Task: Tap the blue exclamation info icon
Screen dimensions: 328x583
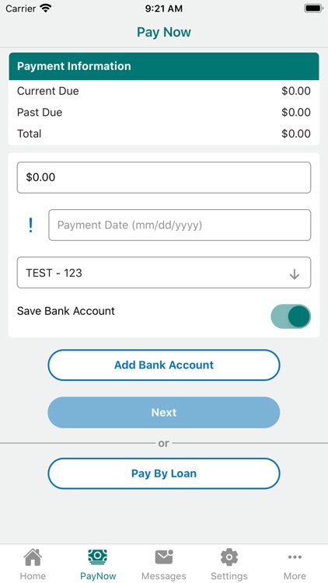Action: [x=31, y=225]
